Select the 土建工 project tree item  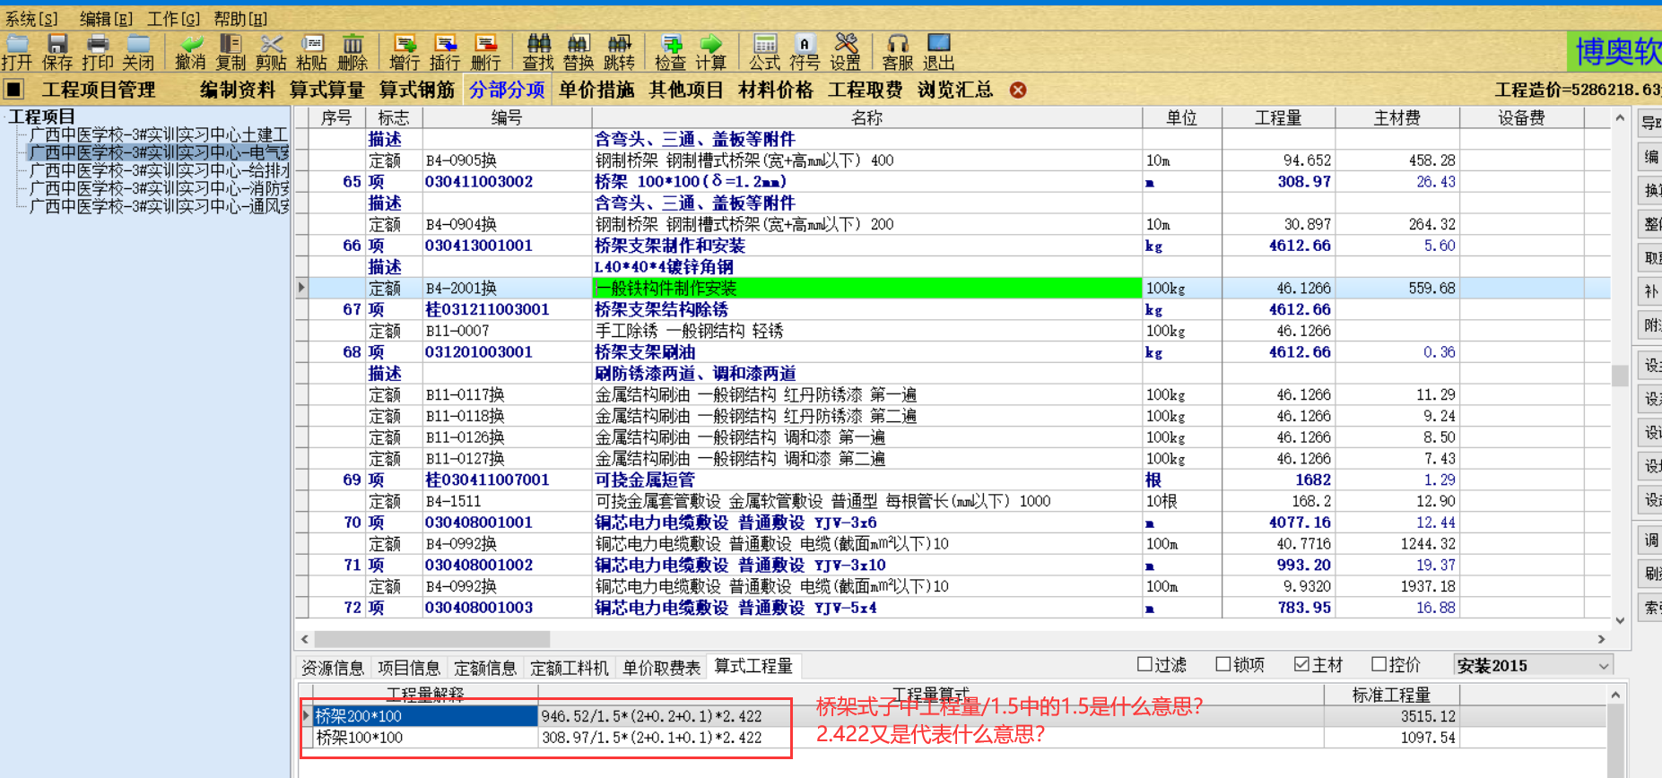159,134
